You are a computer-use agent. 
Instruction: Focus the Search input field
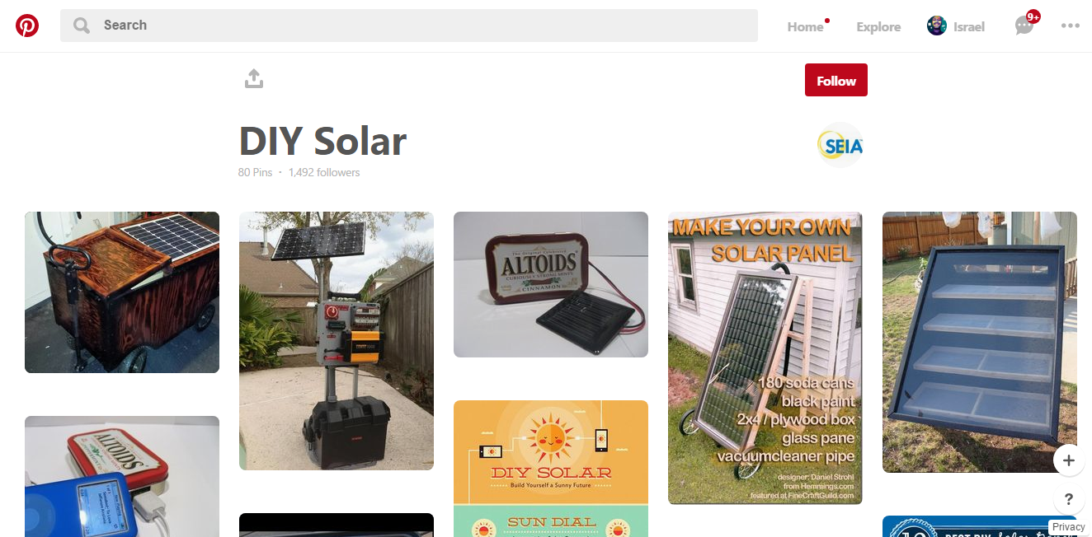click(409, 26)
